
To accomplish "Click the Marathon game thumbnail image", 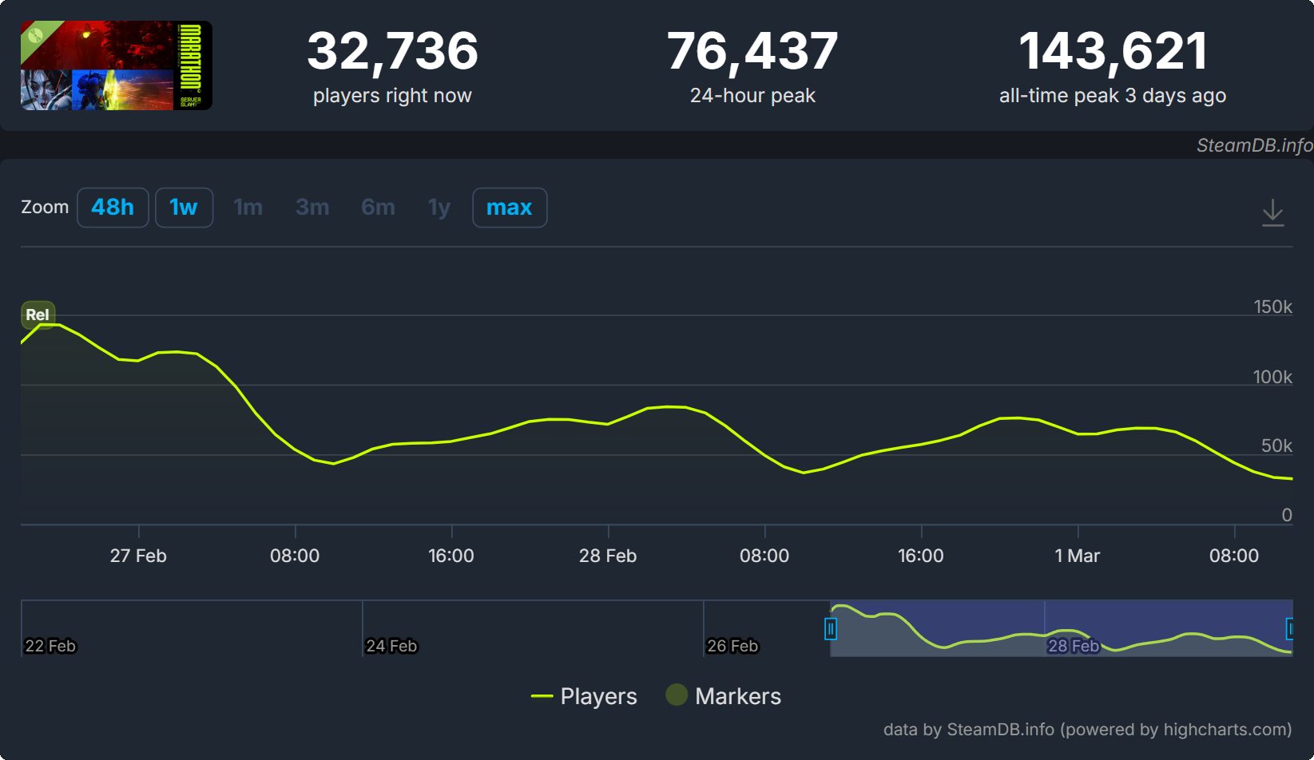I will click(x=117, y=65).
